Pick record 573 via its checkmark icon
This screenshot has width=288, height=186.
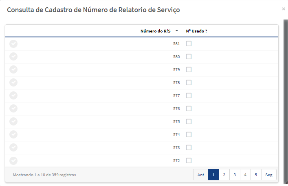click(13, 147)
